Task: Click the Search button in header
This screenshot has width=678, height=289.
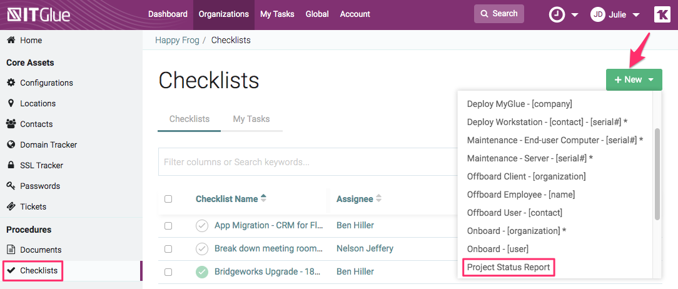Action: tap(499, 14)
